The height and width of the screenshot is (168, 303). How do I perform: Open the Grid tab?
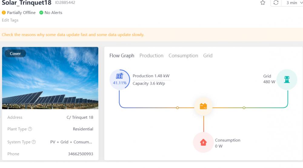(208, 56)
